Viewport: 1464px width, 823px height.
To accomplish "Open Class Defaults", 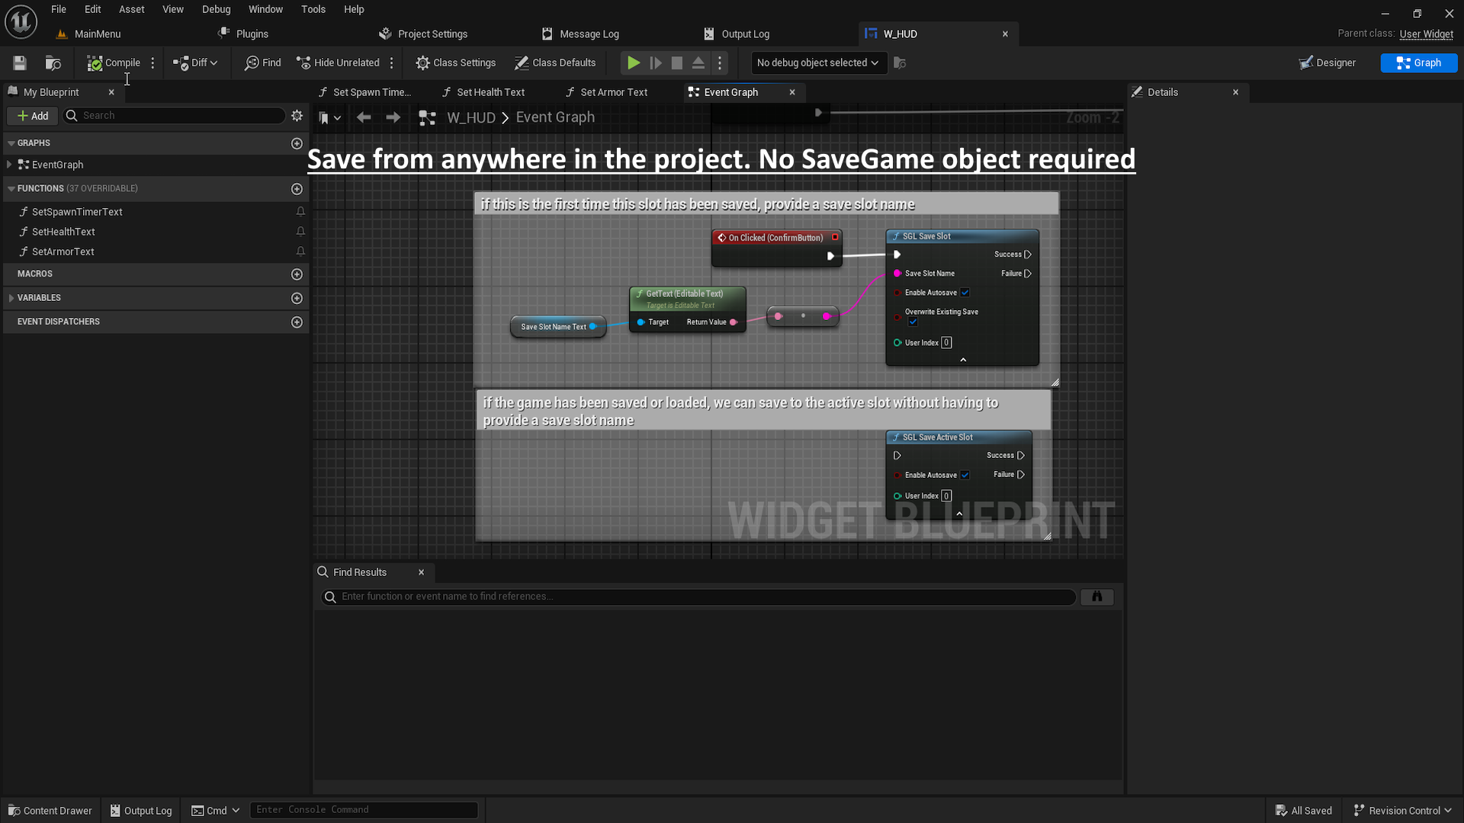I will click(555, 63).
